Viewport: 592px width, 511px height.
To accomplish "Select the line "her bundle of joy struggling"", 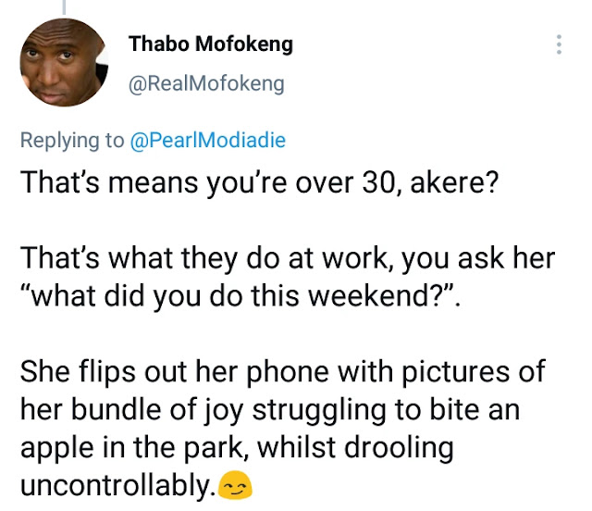I will pos(270,410).
